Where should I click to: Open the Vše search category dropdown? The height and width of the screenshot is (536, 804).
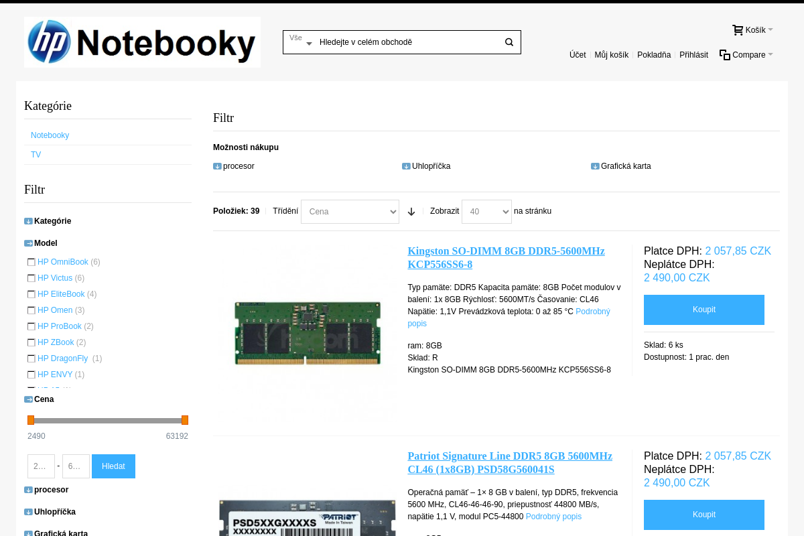301,42
